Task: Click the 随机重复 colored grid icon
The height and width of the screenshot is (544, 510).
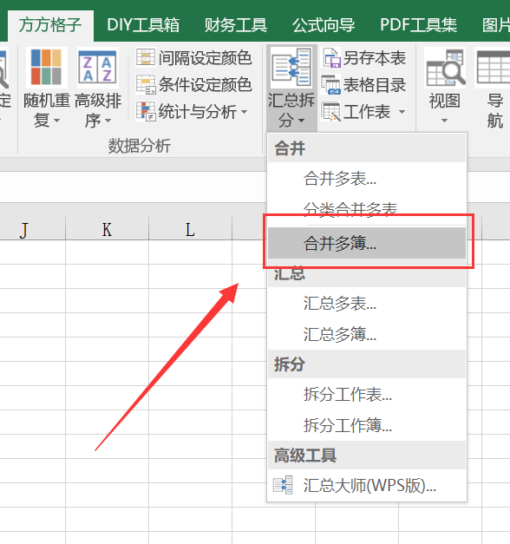Action: tap(46, 67)
